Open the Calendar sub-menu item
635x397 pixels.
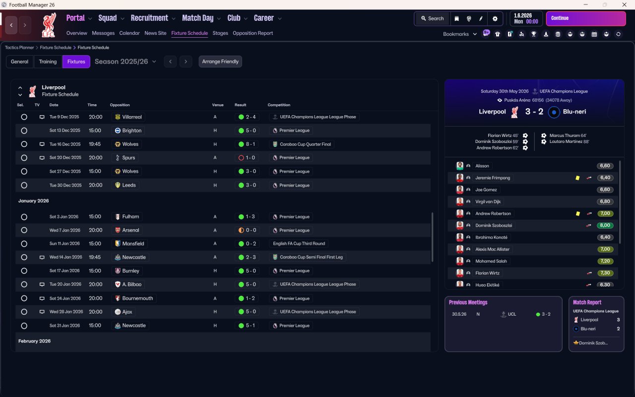129,33
